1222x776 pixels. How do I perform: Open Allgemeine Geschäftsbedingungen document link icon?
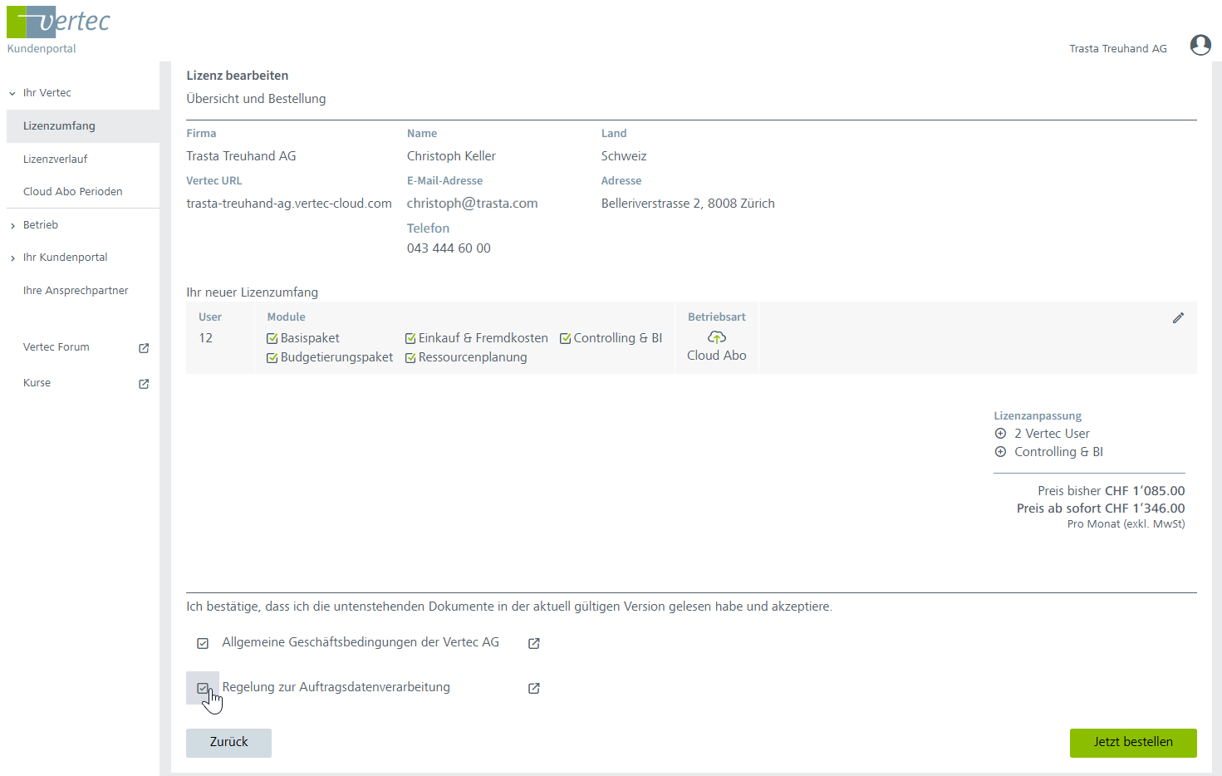click(x=534, y=643)
